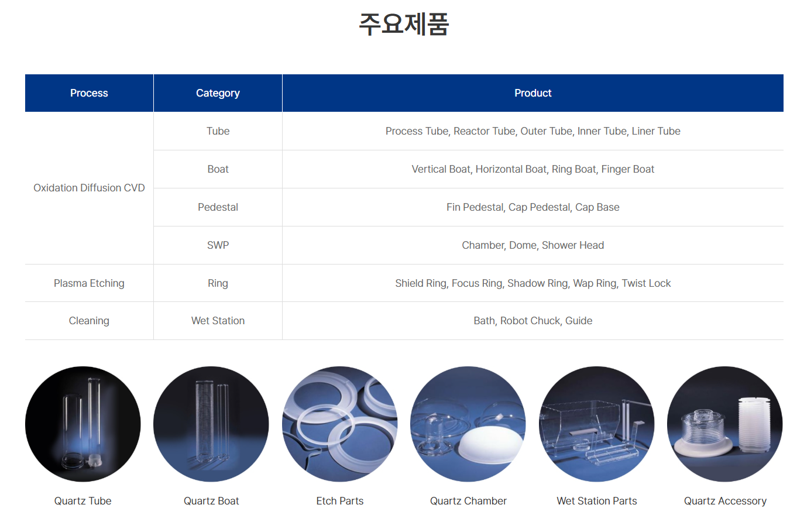Open the Quartz Boat circular image
This screenshot has height=515, width=797.
click(211, 424)
